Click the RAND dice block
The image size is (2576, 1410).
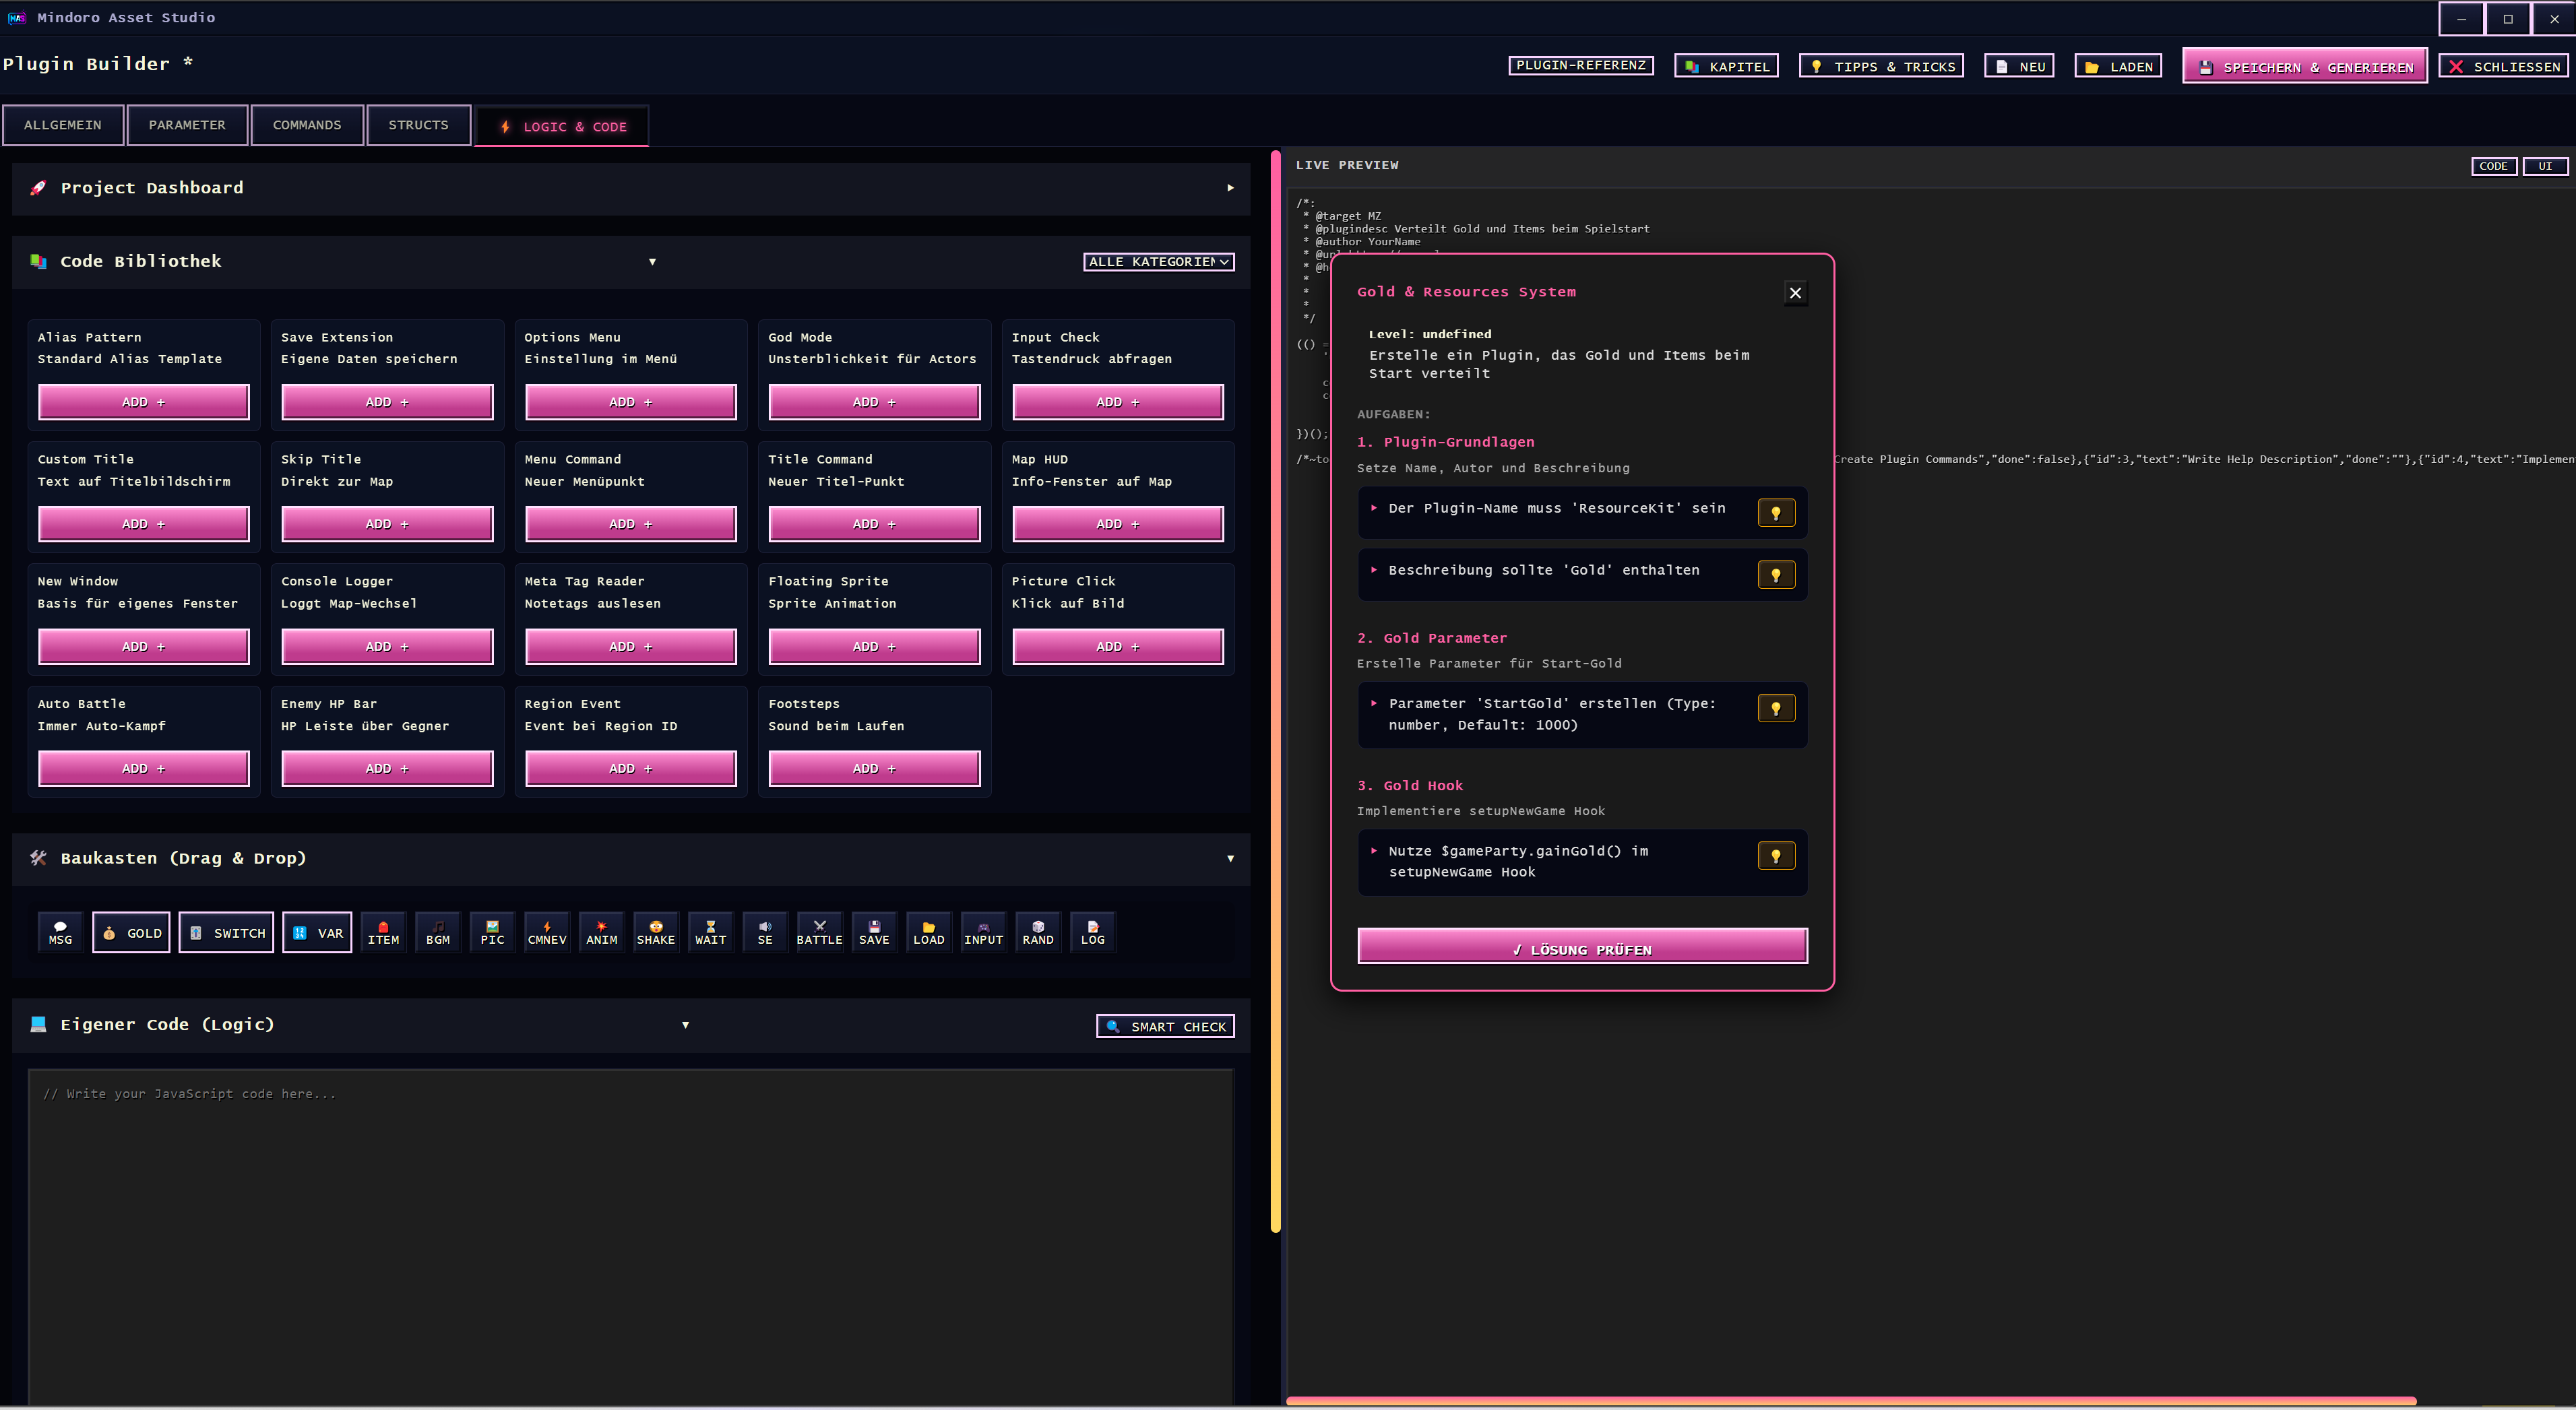point(1037,932)
